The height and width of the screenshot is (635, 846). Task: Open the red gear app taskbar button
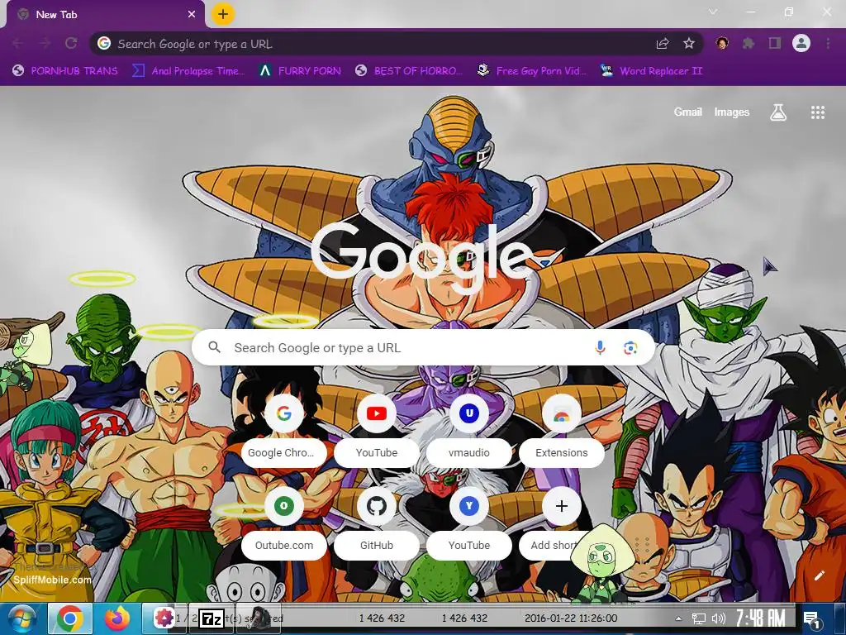click(x=164, y=618)
